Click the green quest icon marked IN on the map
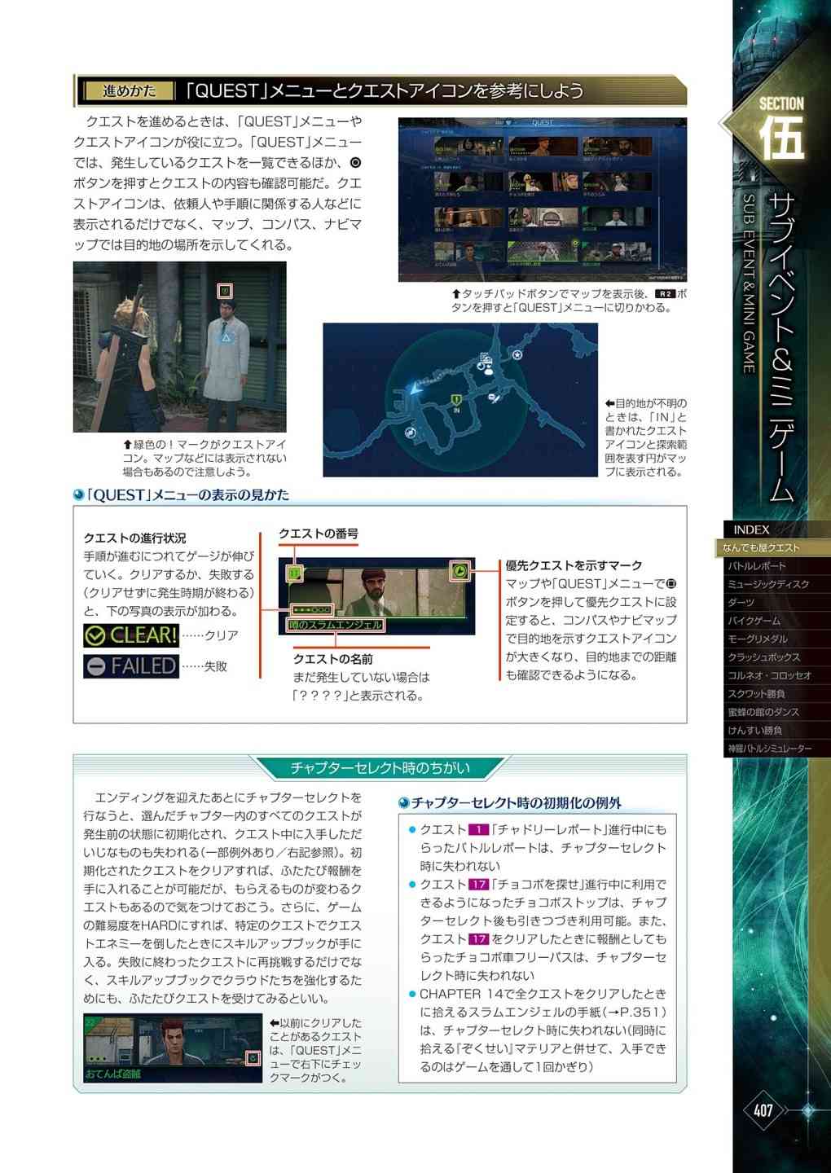The height and width of the screenshot is (1173, 831). click(x=456, y=400)
